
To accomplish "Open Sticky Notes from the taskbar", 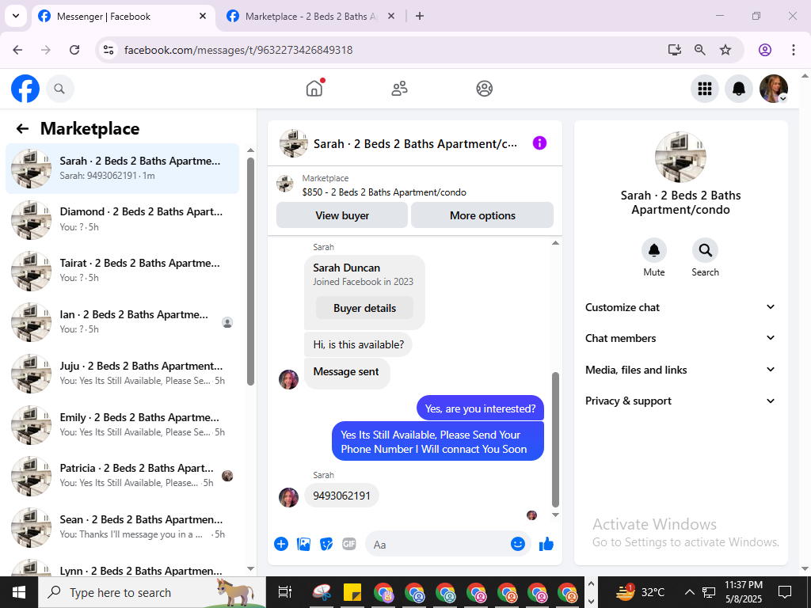I will 352,592.
